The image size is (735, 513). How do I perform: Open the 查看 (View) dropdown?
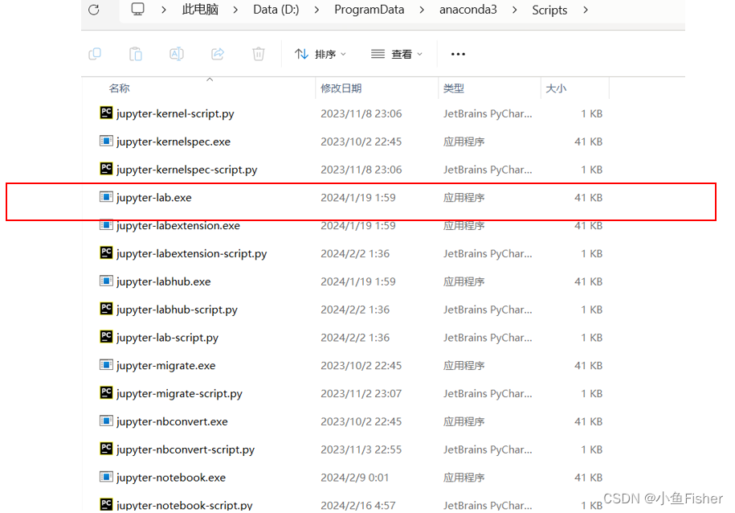click(397, 54)
